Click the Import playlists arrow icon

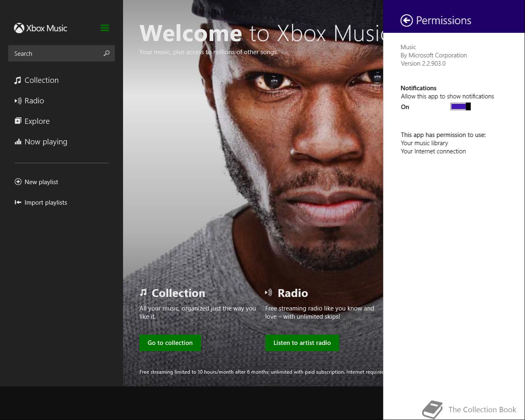coord(18,202)
